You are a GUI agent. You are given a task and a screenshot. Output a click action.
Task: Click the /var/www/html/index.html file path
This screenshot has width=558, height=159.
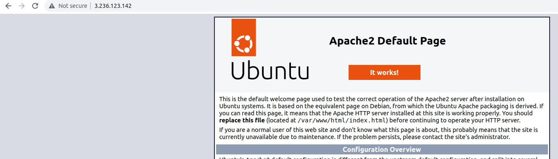[342, 120]
